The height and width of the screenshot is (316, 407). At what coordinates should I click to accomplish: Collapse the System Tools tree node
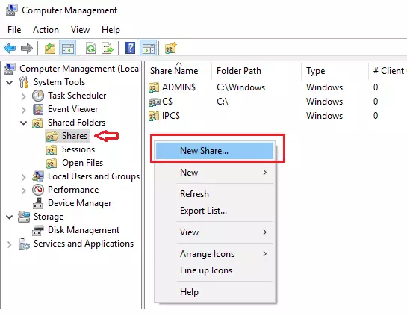[10, 83]
